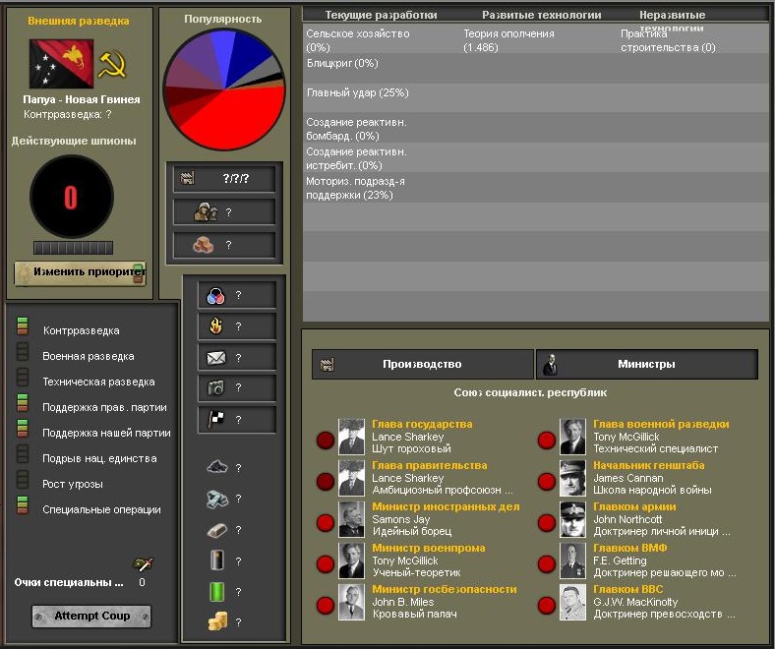Click F.E. Getting navy chief portrait
This screenshot has width=775, height=649.
tap(572, 560)
